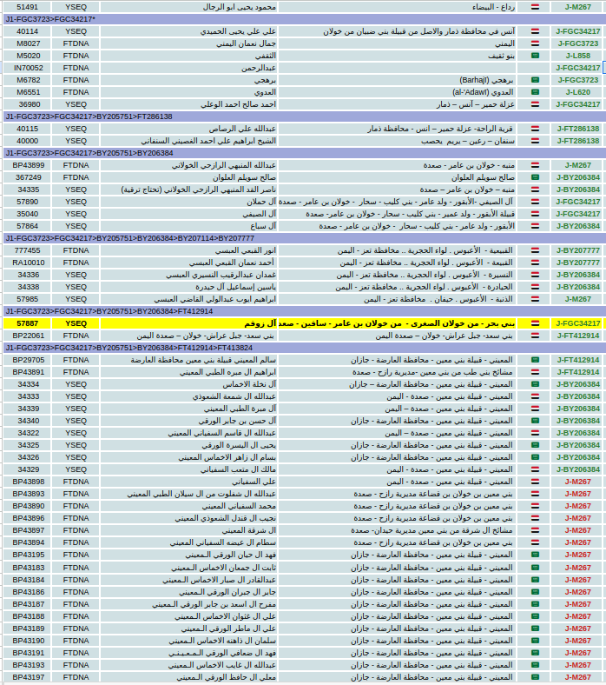
Task: Click the Yemen flag in row 57890
Action: (535, 202)
